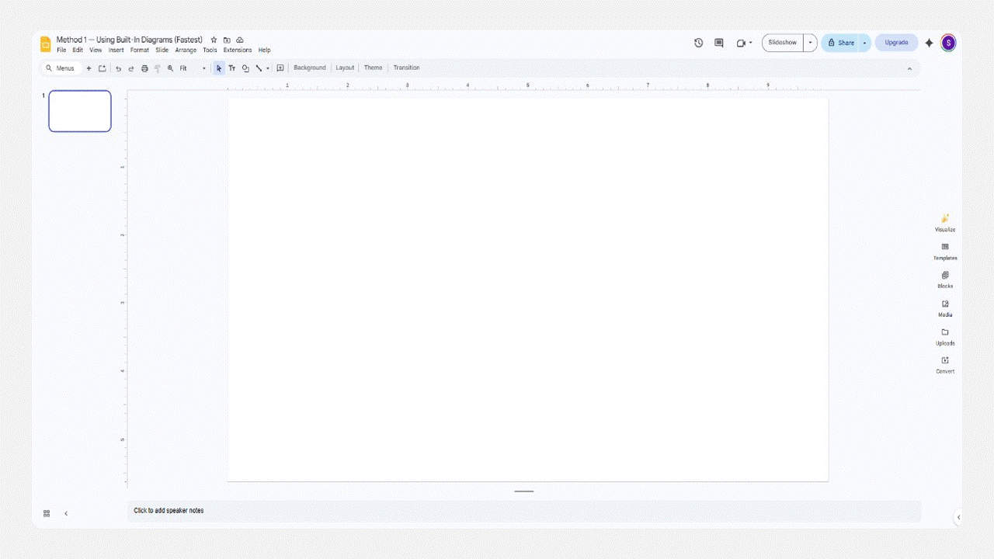
Task: Switch to grid view icon
Action: point(47,513)
